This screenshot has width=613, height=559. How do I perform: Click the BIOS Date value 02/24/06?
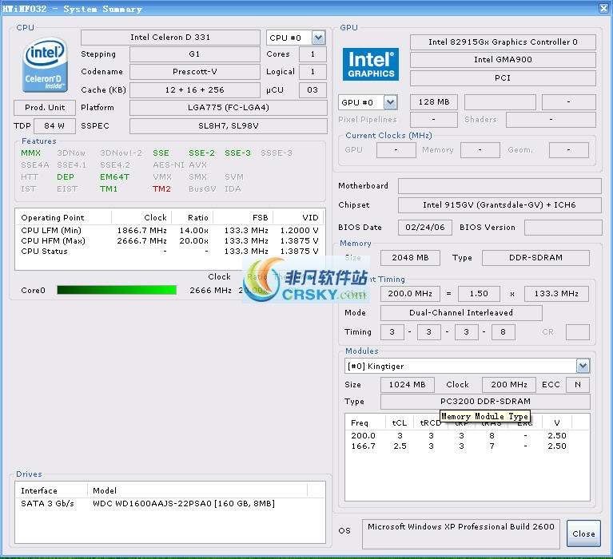[x=425, y=228]
